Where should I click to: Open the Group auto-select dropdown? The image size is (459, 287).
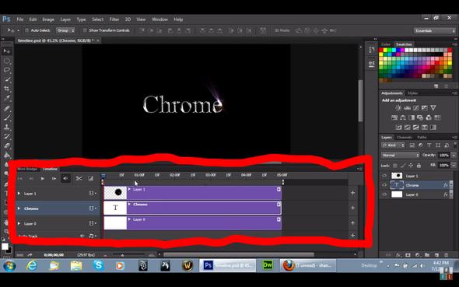click(65, 30)
